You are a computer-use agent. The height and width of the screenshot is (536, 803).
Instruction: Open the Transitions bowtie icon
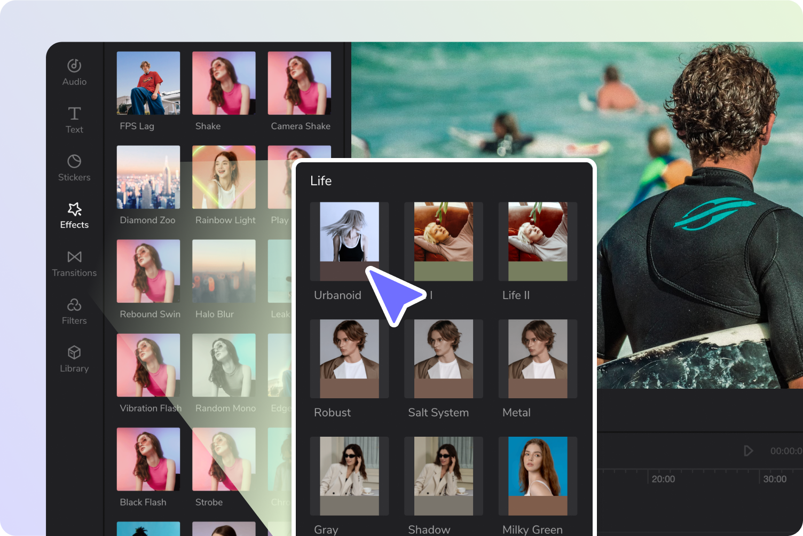coord(74,257)
